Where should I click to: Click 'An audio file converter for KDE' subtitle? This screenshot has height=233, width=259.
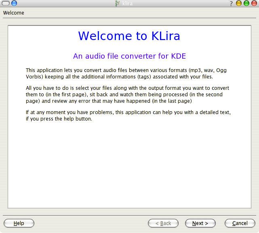click(129, 56)
